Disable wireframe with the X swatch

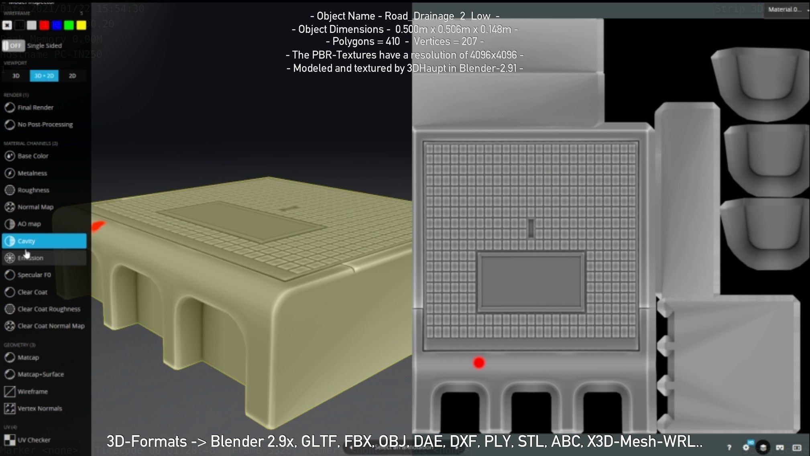[x=7, y=25]
